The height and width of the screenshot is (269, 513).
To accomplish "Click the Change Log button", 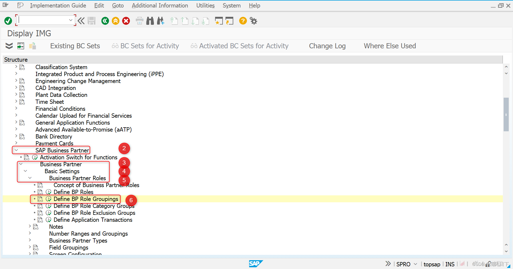I will tap(327, 46).
